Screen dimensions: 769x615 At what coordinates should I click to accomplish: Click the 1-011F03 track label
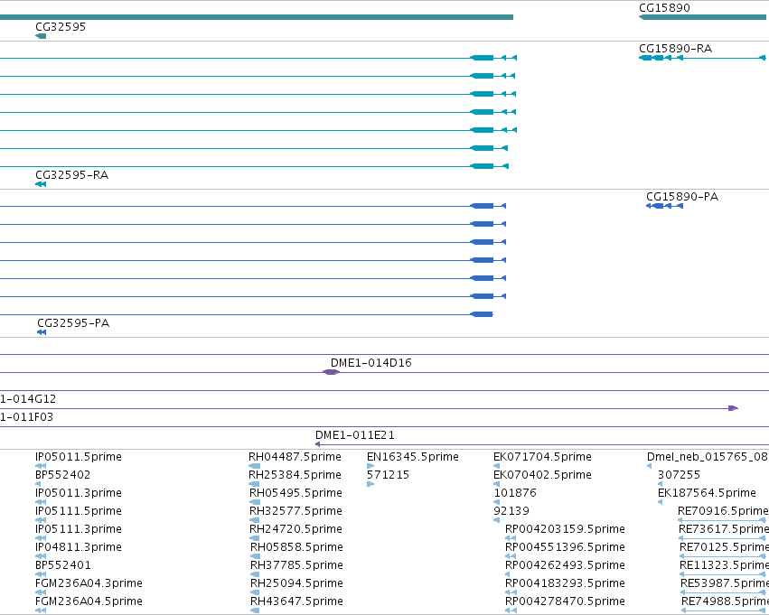26,417
